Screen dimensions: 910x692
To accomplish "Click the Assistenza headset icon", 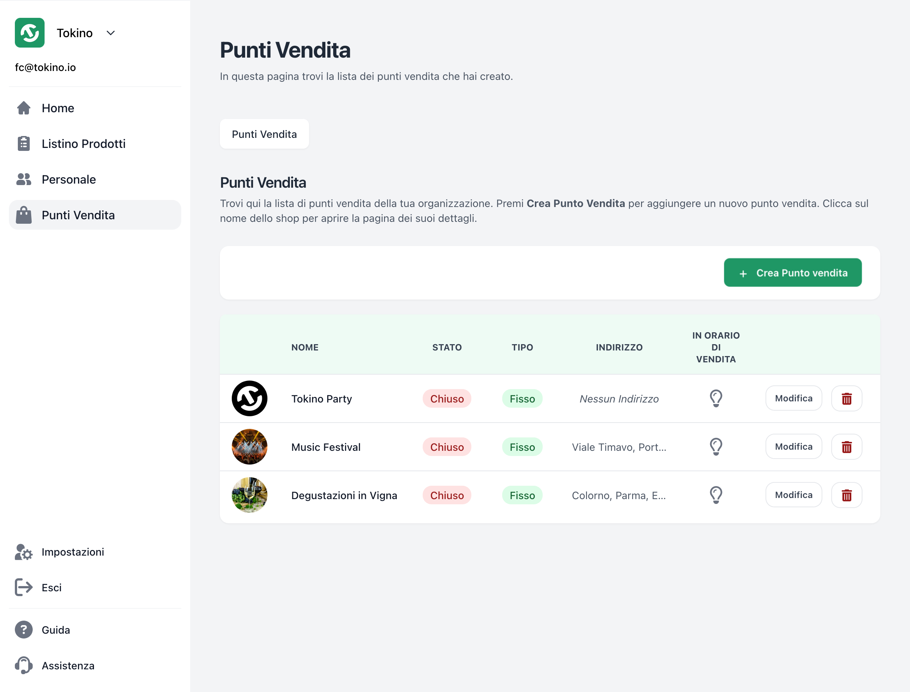I will point(24,665).
